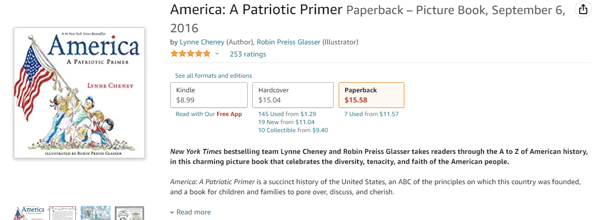
Task: View the 253 ratings
Action: tap(248, 54)
